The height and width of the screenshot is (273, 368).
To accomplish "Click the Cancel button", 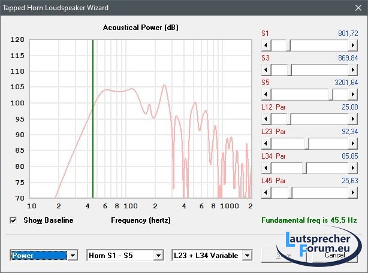I will point(336,256).
